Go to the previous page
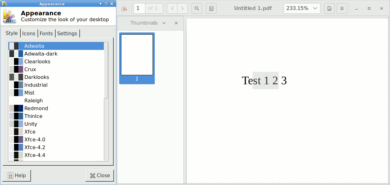The image size is (390, 185). [x=172, y=8]
